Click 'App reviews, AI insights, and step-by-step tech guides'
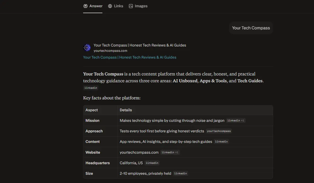314x183 pixels. (x=166, y=142)
